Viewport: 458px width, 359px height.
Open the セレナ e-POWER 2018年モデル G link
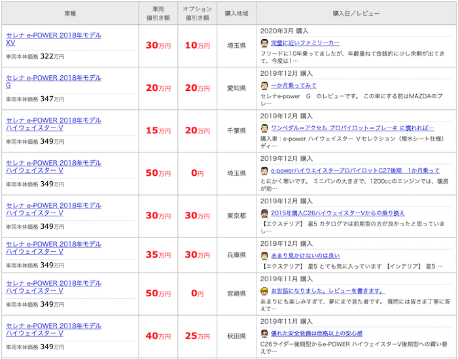pyautogui.click(x=54, y=82)
